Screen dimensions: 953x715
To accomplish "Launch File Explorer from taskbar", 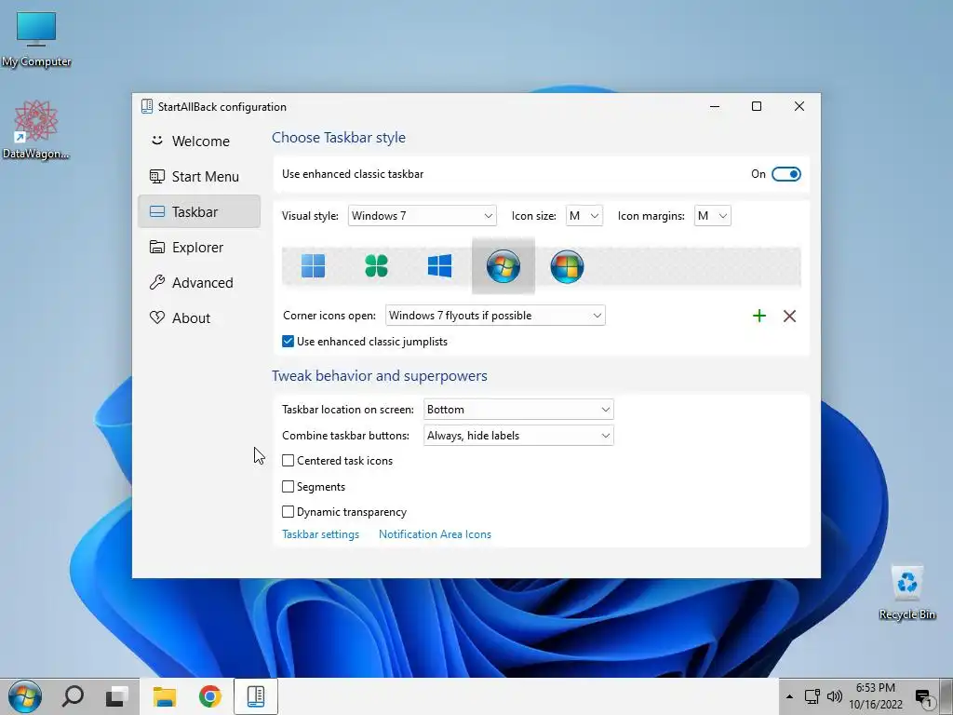I will click(x=164, y=696).
